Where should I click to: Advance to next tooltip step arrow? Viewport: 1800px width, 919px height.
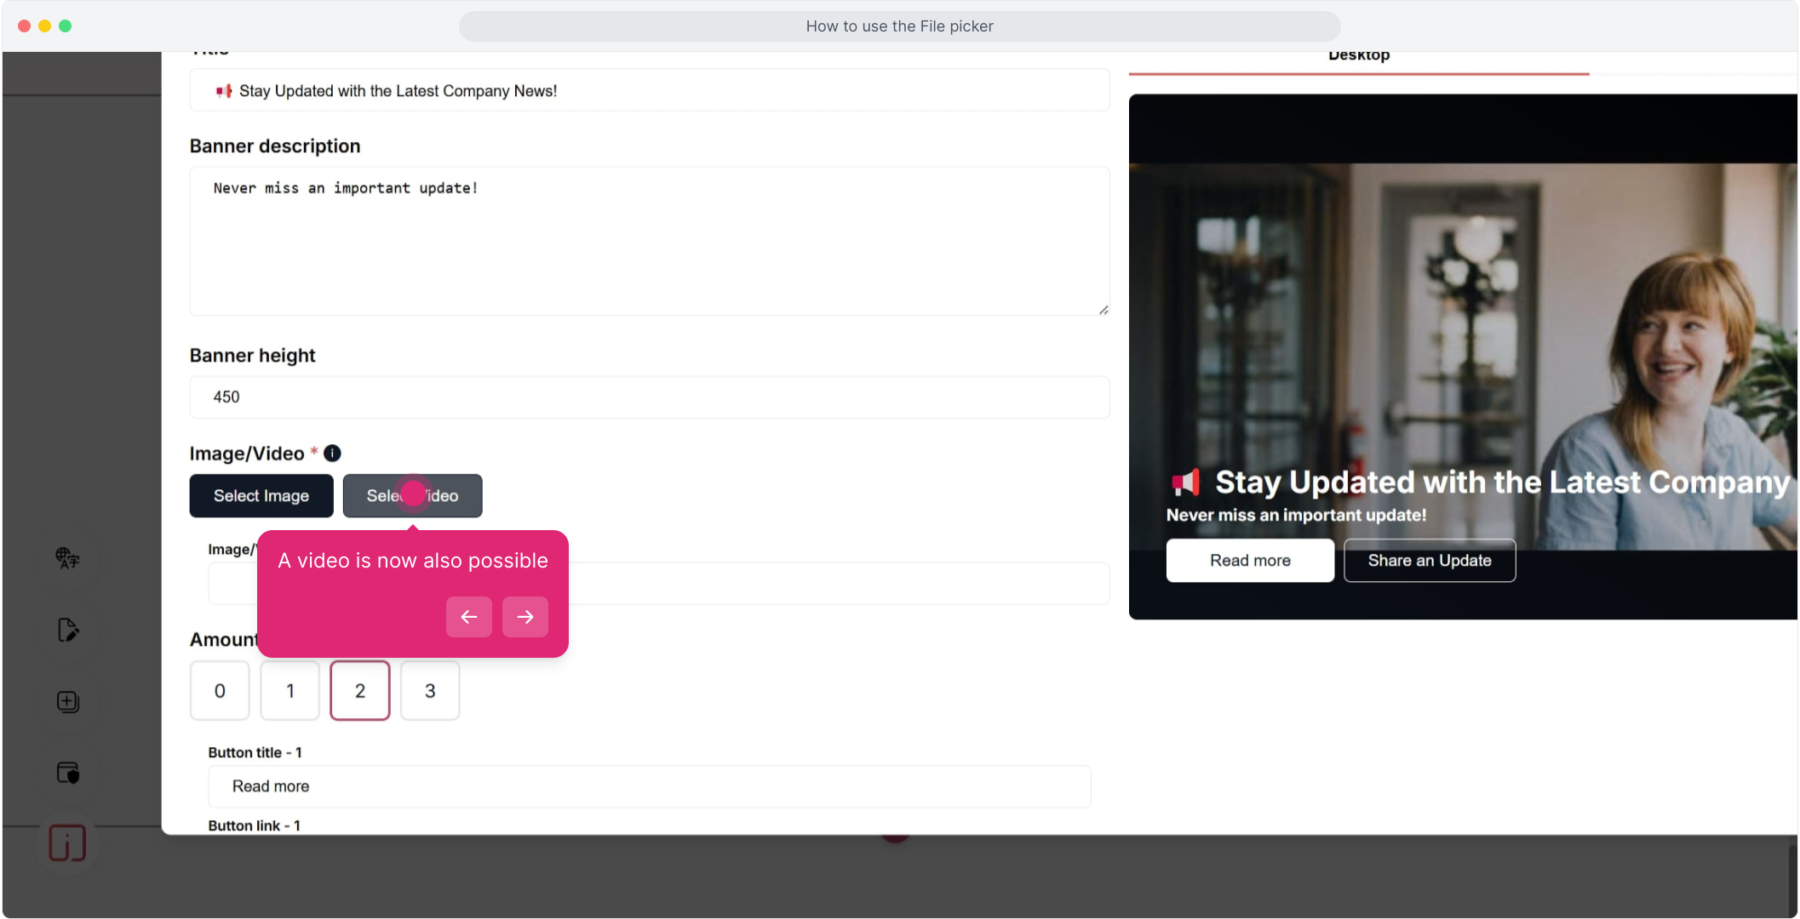point(525,617)
